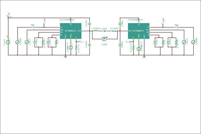Select capacitor C1 100n symbol
This screenshot has width=201, height=134.
[x=35, y=42]
